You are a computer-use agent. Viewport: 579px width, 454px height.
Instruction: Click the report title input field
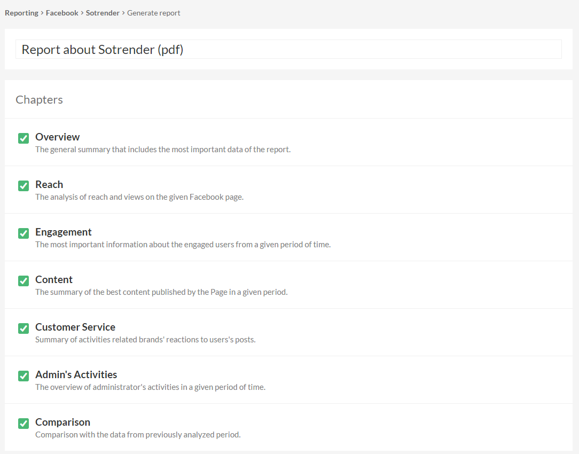[x=288, y=49]
